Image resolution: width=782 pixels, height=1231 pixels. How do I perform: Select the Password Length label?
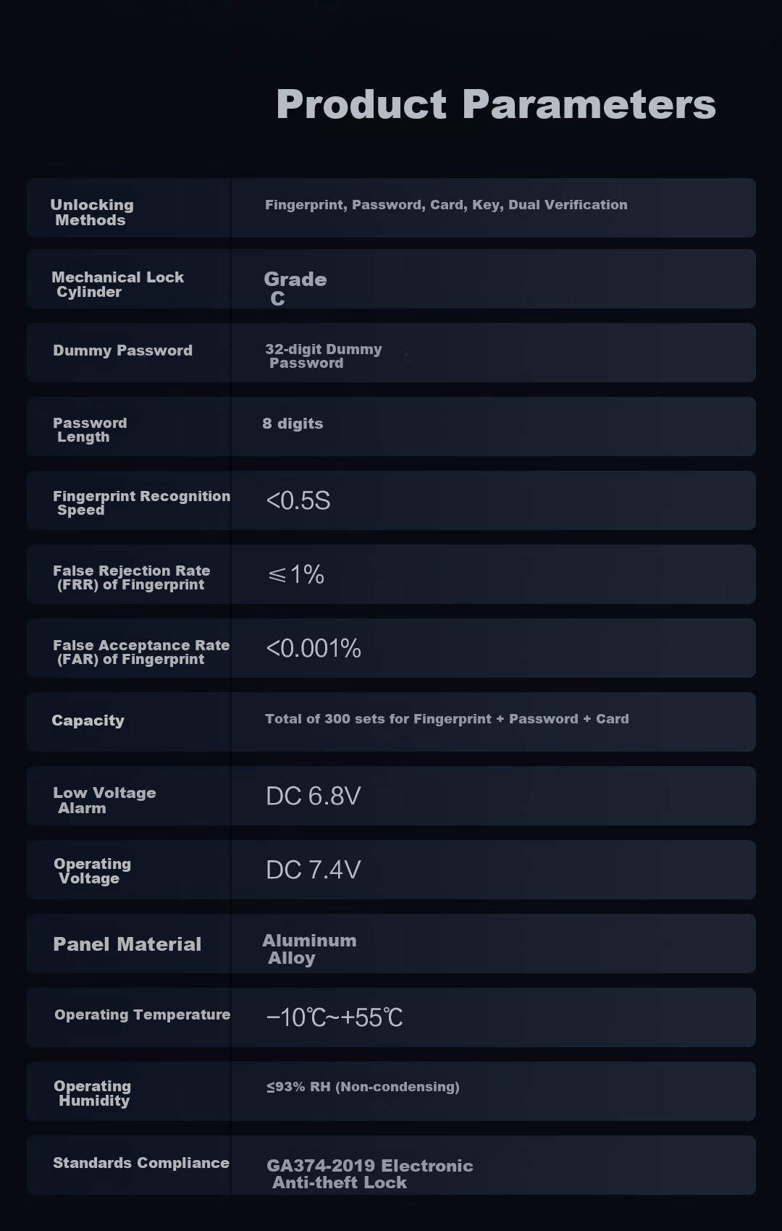point(90,429)
